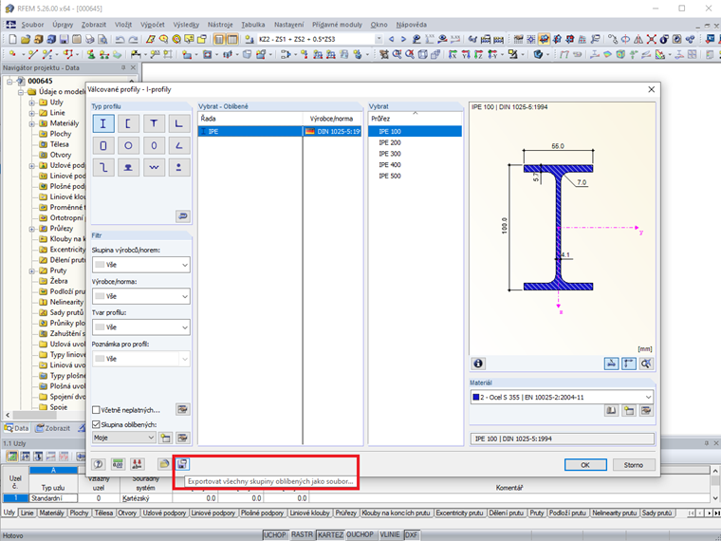Expand Průřezy node in navigator tree
The height and width of the screenshot is (541, 721).
[31, 229]
